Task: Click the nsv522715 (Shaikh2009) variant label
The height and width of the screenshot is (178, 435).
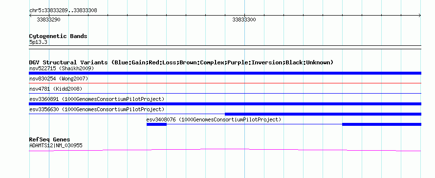Action: pyautogui.click(x=62, y=68)
